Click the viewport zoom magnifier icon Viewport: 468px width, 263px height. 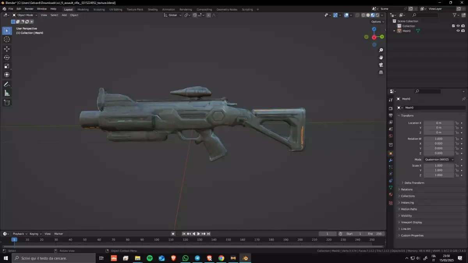point(381,50)
